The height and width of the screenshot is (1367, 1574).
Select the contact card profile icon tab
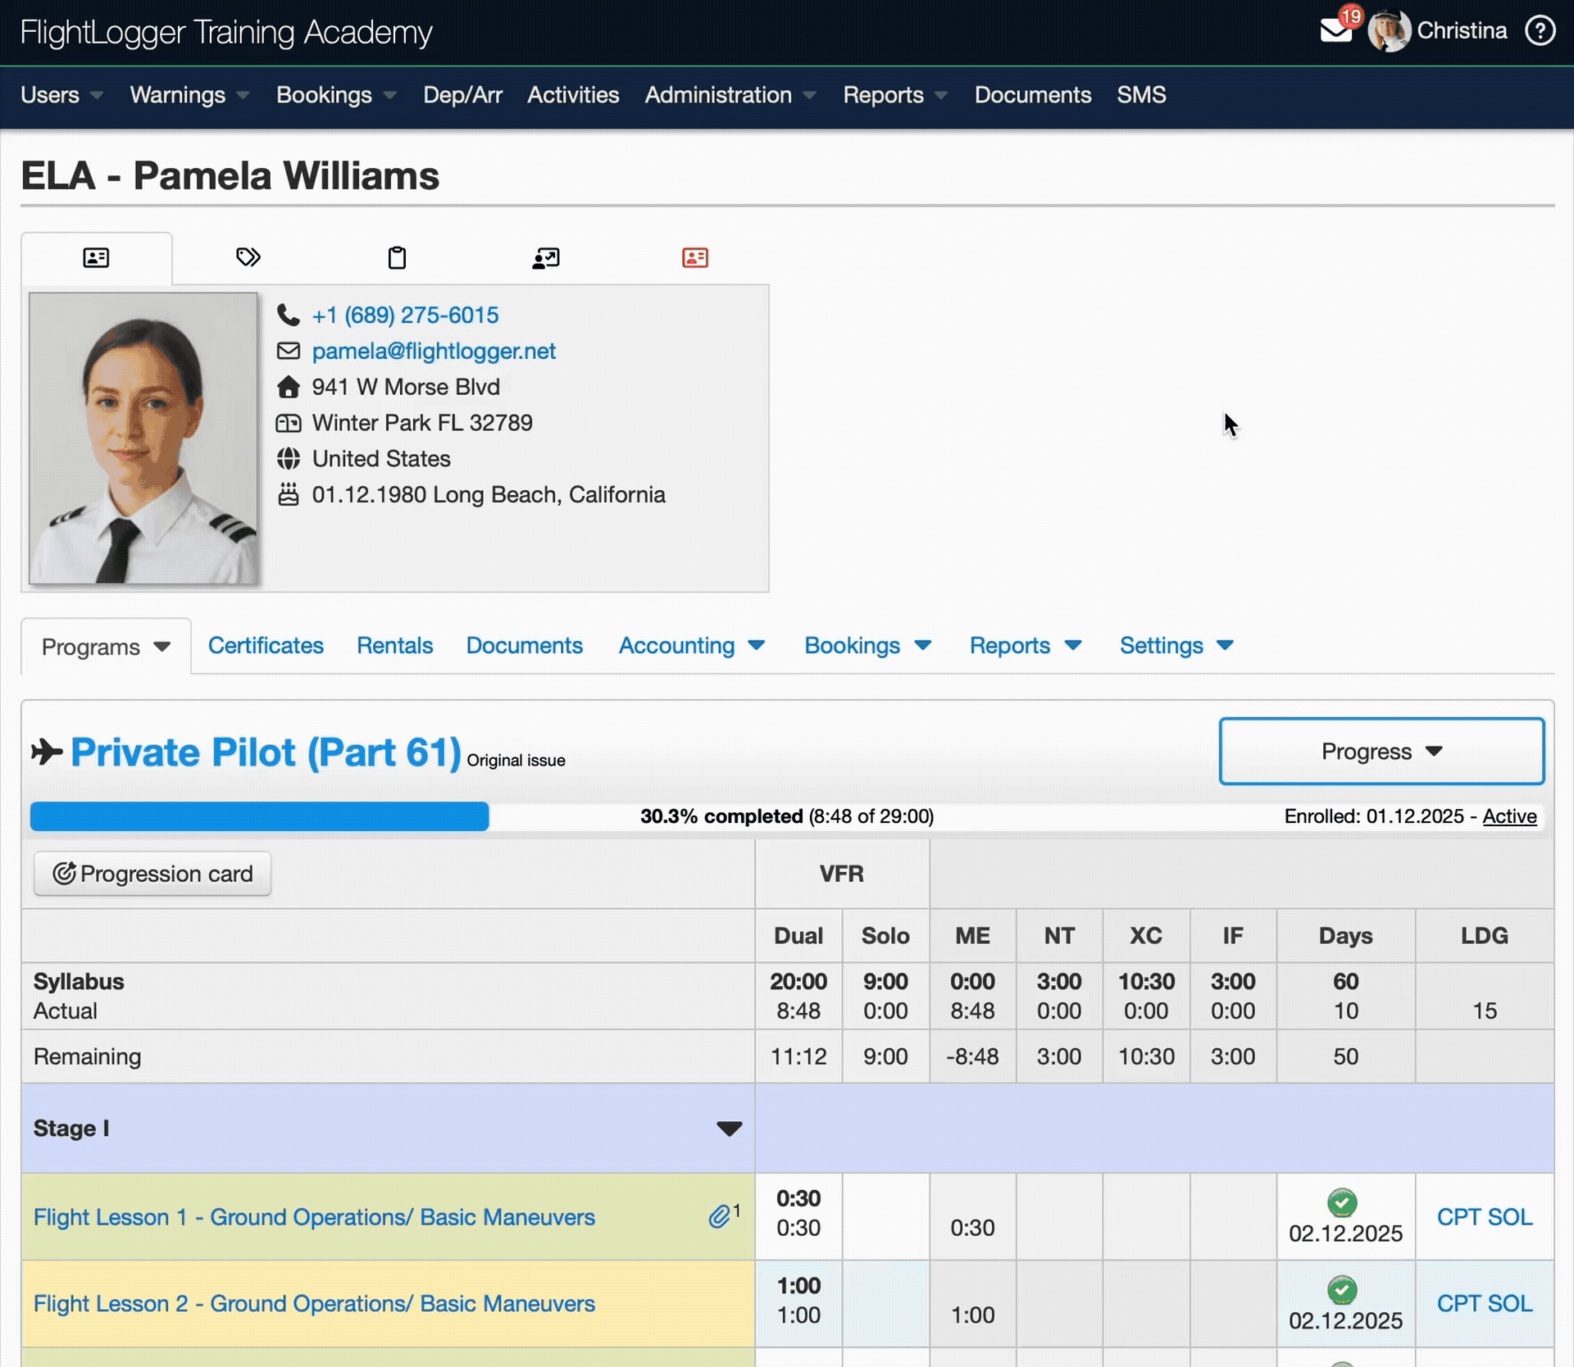point(96,257)
